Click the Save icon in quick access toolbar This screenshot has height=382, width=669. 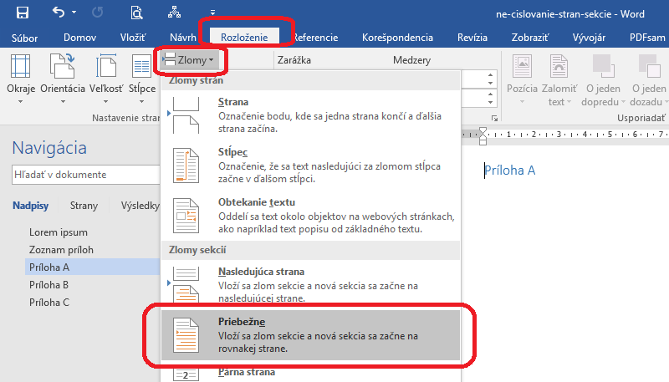tap(23, 13)
